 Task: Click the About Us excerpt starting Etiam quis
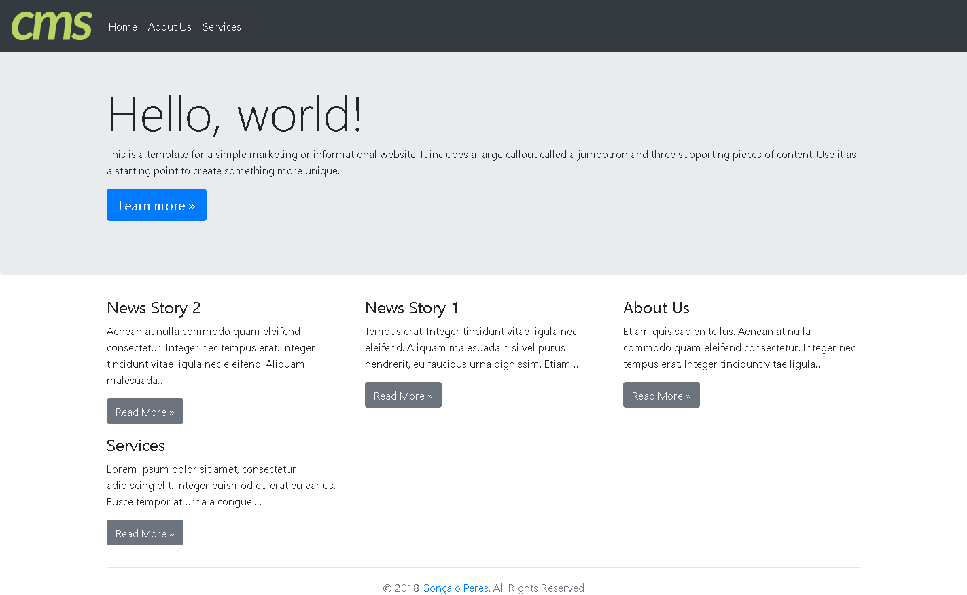739,348
